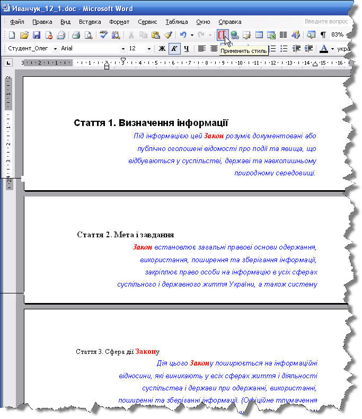Print the document
The width and height of the screenshot is (362, 419).
[x=76, y=35]
